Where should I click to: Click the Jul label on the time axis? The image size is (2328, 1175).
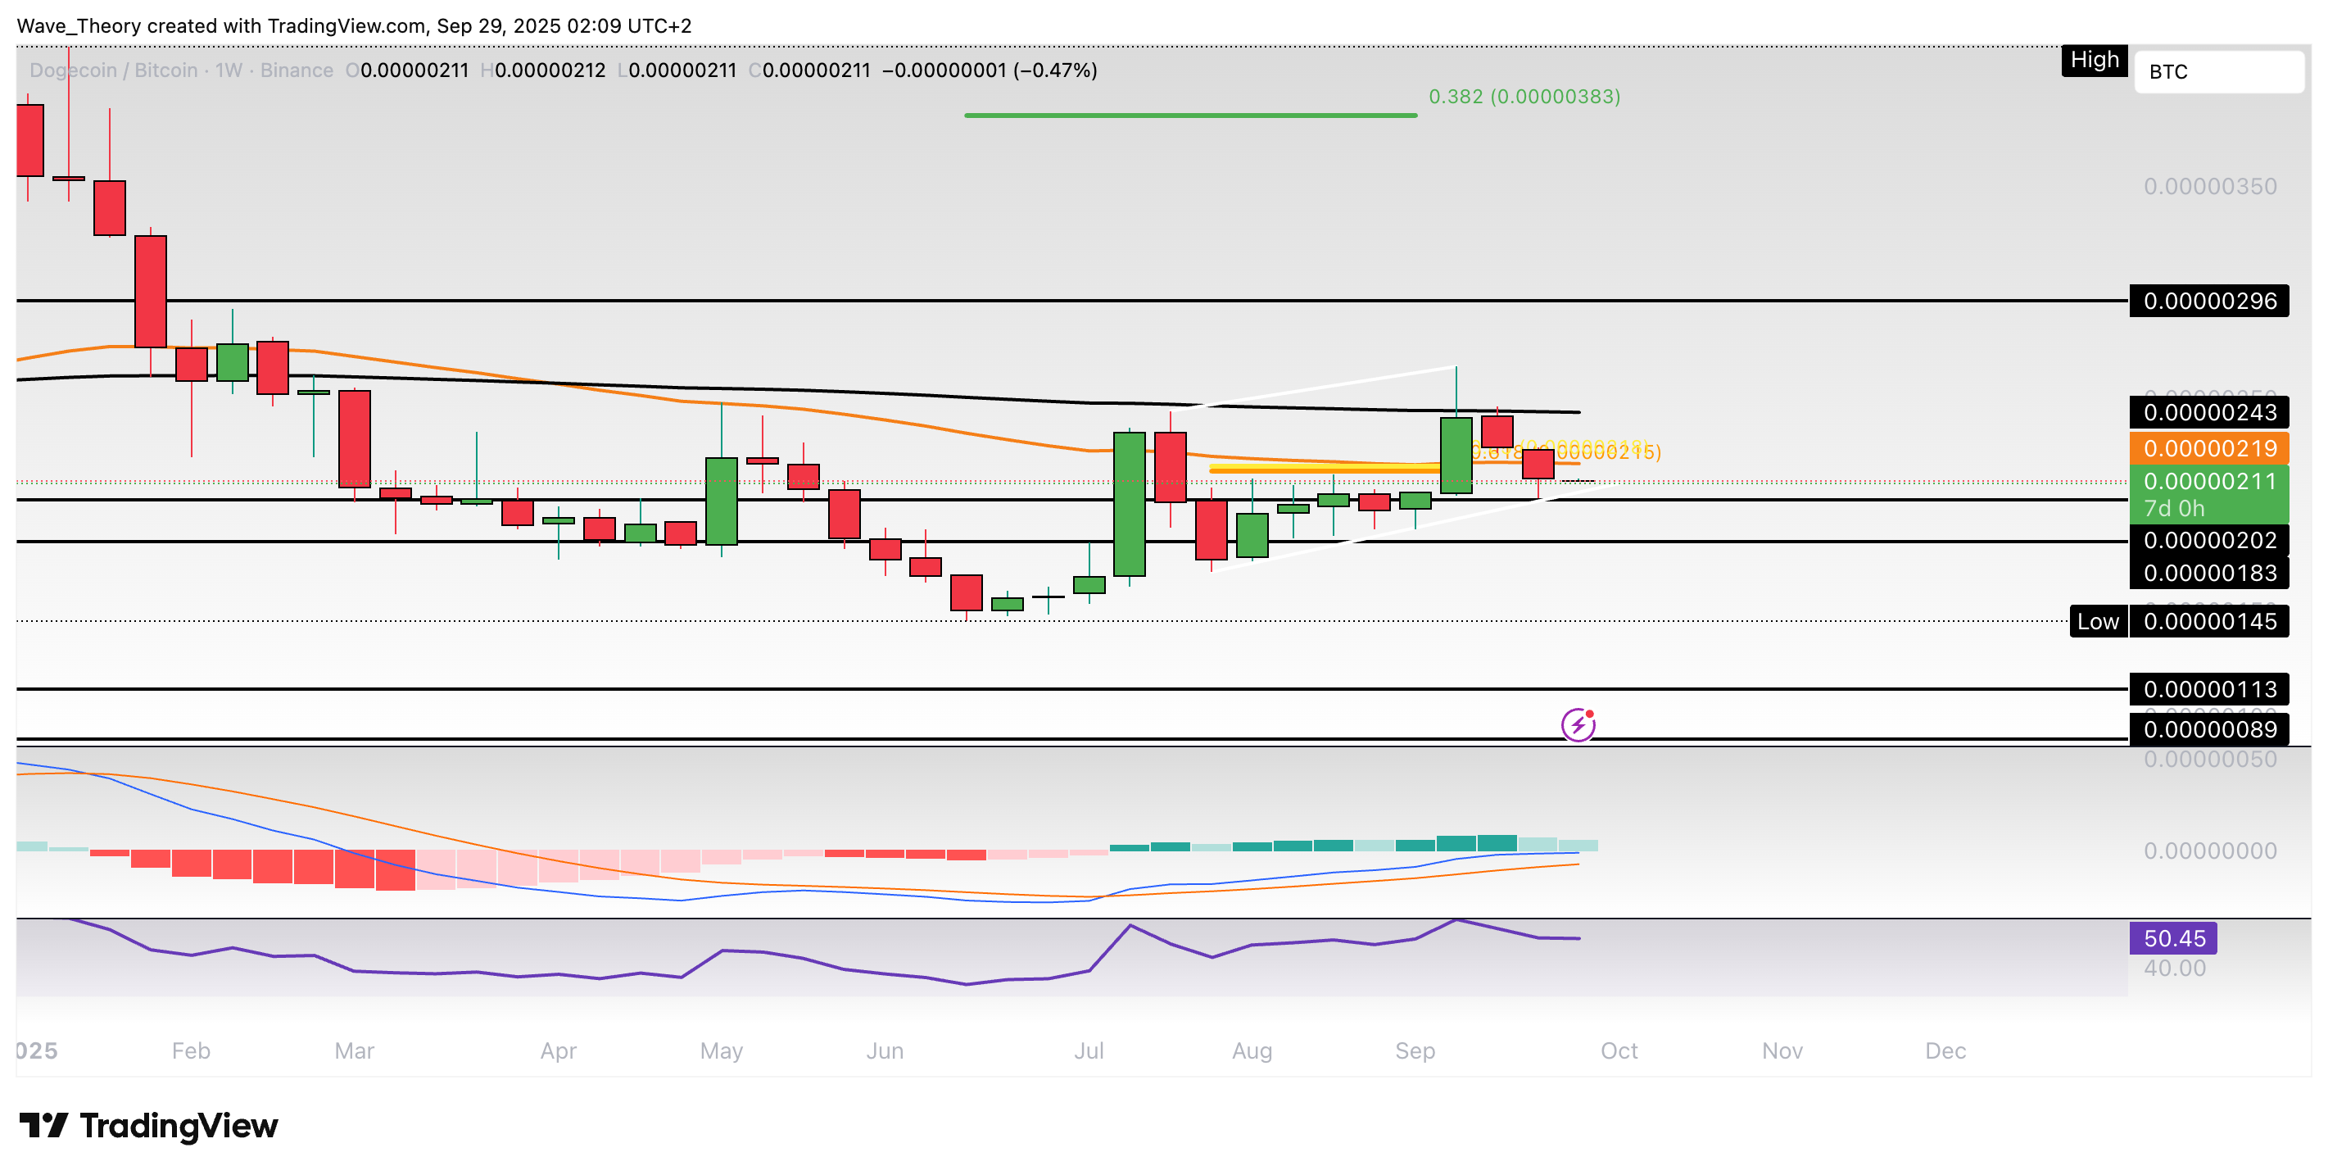(1088, 1050)
